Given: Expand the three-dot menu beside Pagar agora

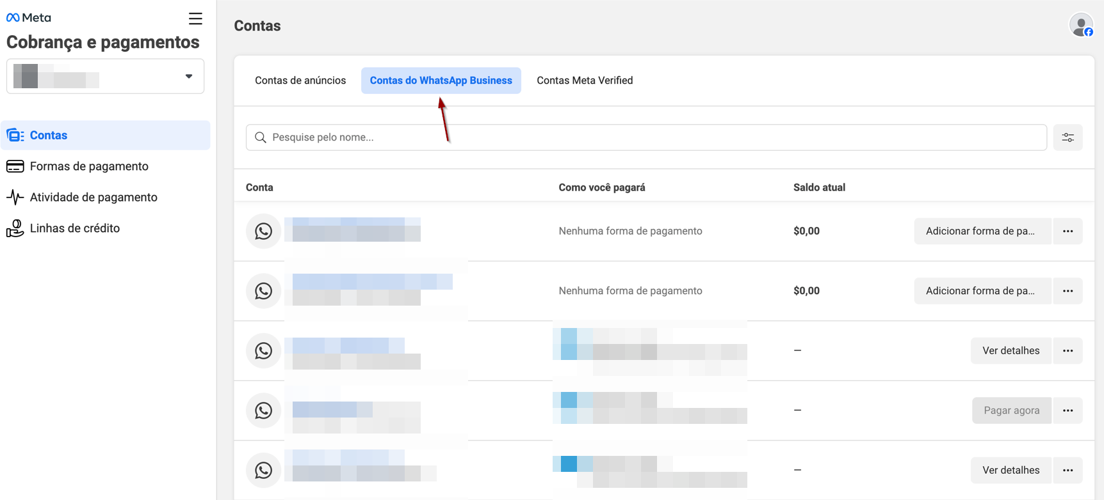Looking at the screenshot, I should (x=1067, y=410).
